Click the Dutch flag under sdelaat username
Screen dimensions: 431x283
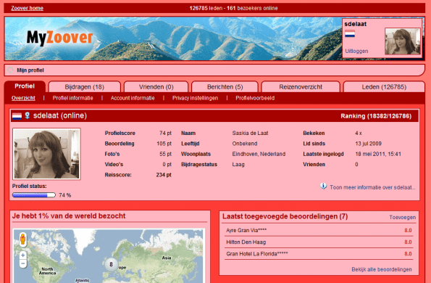point(350,34)
